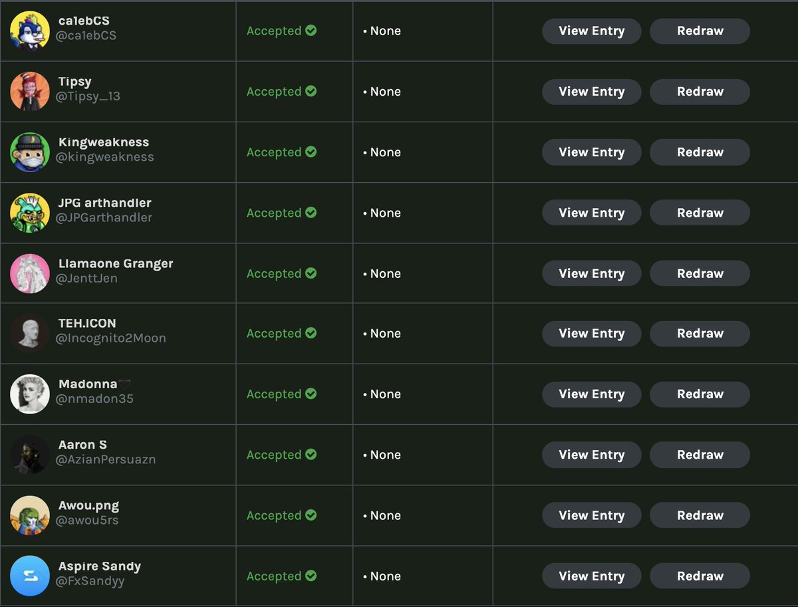
Task: Click Kingweakness profile avatar
Action: click(x=30, y=152)
